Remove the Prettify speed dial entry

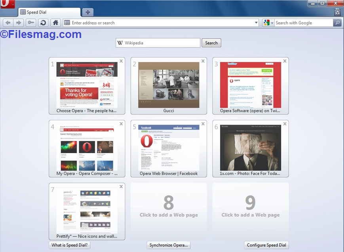[x=121, y=186]
